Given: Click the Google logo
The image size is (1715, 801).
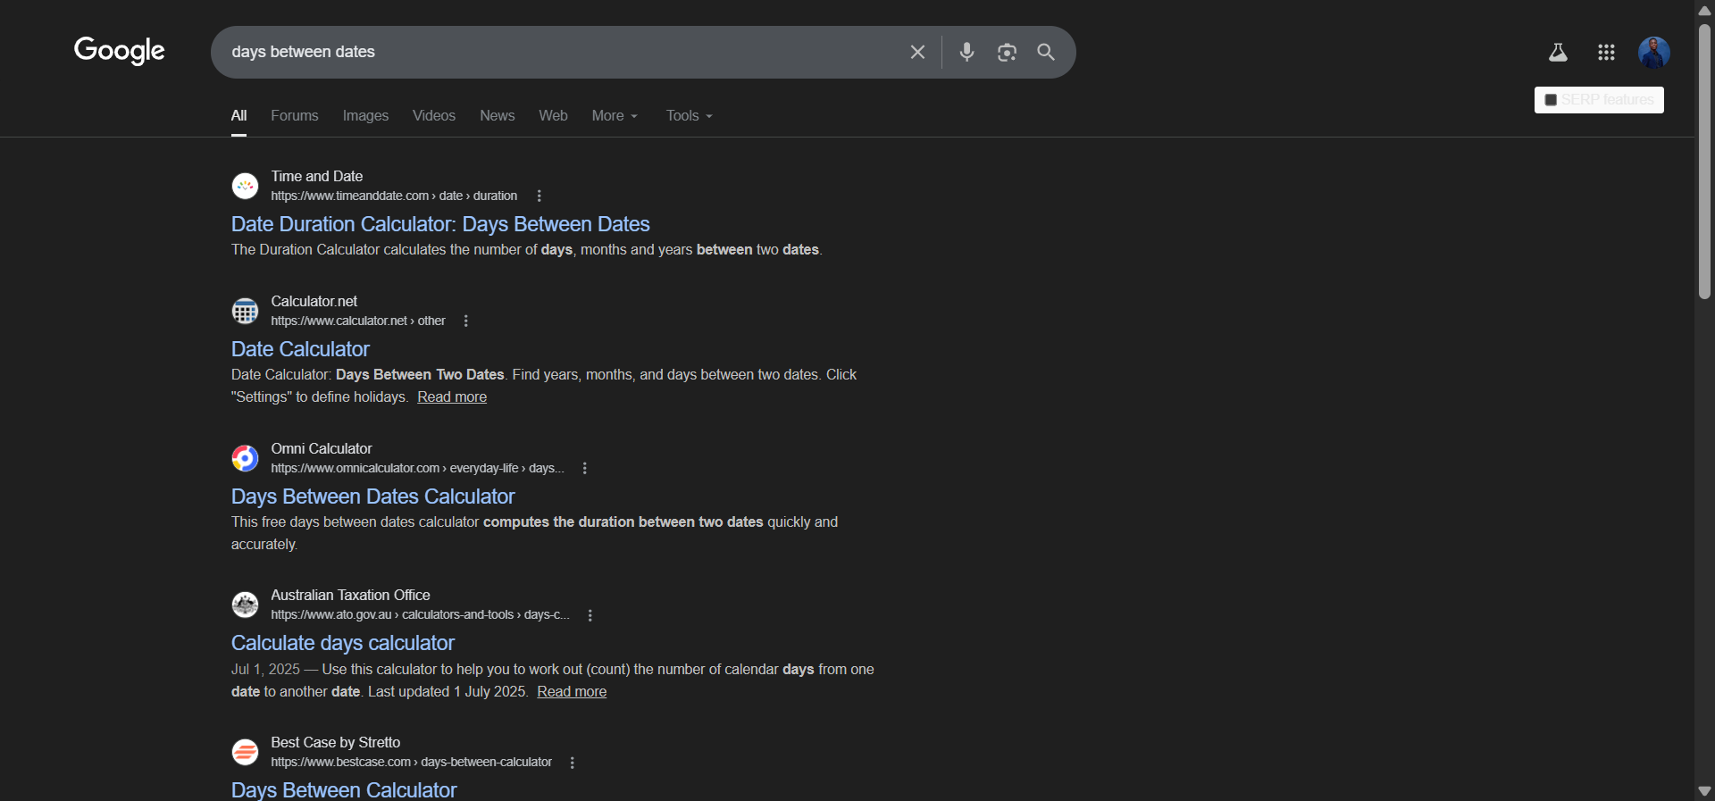Looking at the screenshot, I should click(x=120, y=51).
